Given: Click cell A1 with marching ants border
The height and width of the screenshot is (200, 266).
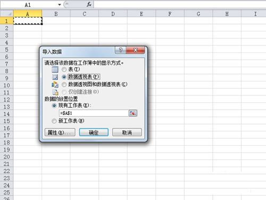Looking at the screenshot, I should point(28,21).
